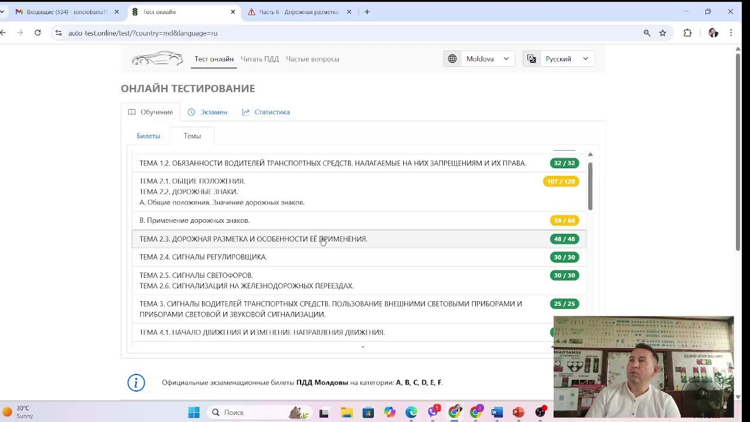
Task: Open a new browser tab
Action: point(367,12)
